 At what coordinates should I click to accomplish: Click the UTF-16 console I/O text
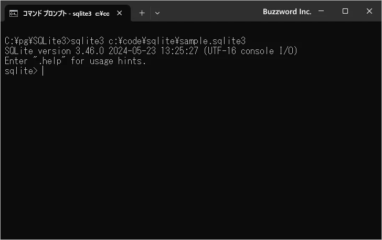[250, 51]
